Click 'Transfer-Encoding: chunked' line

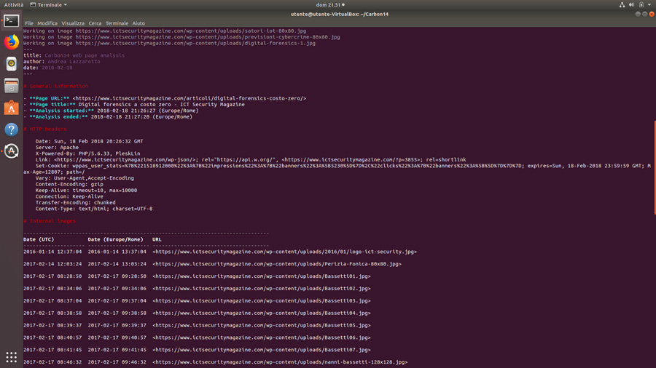(x=75, y=202)
